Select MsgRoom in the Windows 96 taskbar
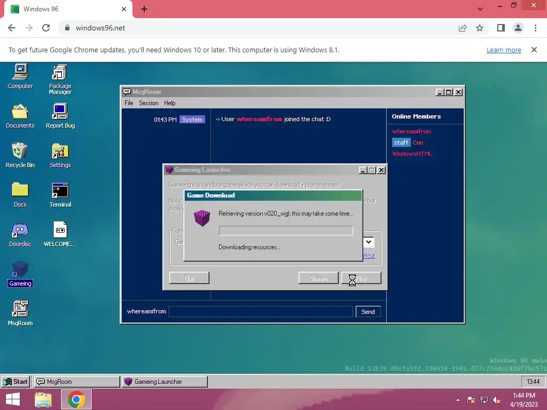Screen dimensions: 547x410 pos(76,381)
